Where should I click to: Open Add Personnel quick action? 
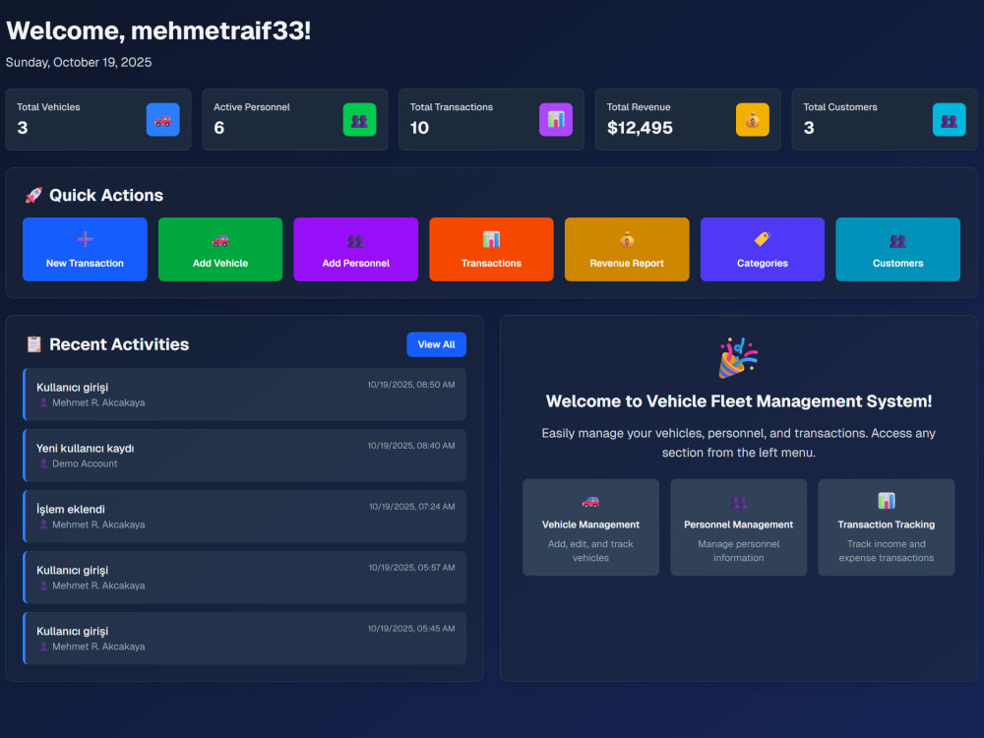point(356,249)
